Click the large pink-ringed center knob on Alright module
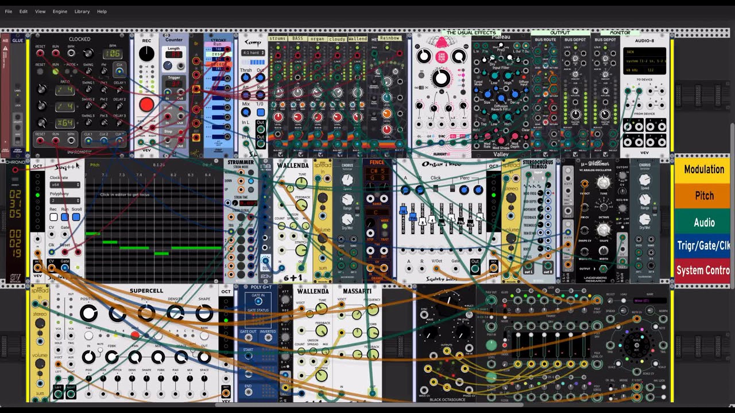The width and height of the screenshot is (735, 413). pos(441,79)
